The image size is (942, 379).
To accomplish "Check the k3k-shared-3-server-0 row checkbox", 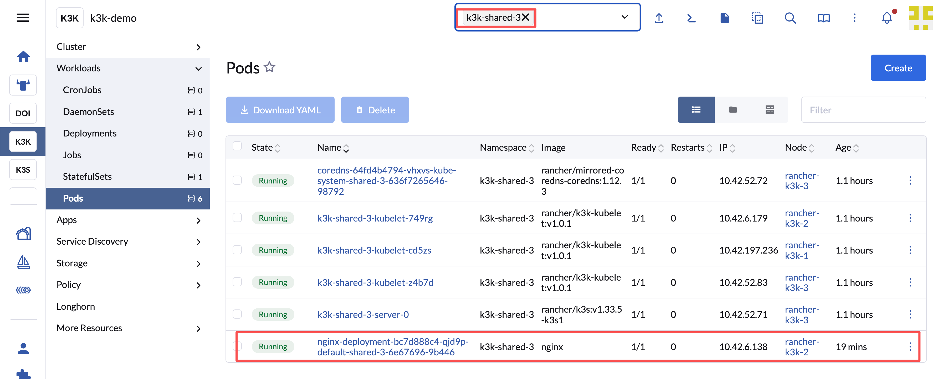I will [x=237, y=314].
